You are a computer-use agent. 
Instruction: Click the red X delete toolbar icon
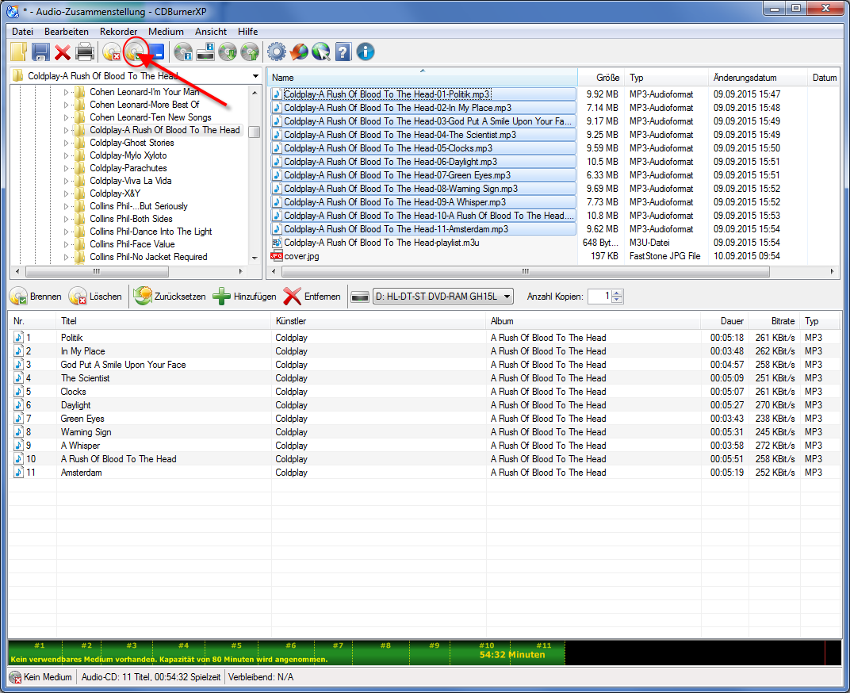(x=63, y=52)
